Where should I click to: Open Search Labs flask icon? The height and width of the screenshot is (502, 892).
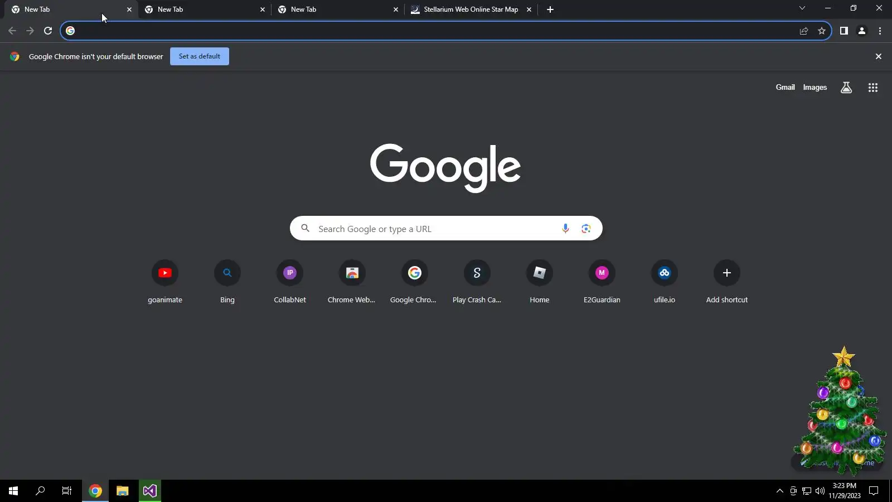click(846, 88)
